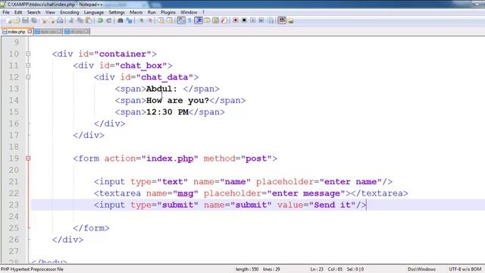Click the ABC spell check icon
Screen dimensions: 485x273
(282, 20)
